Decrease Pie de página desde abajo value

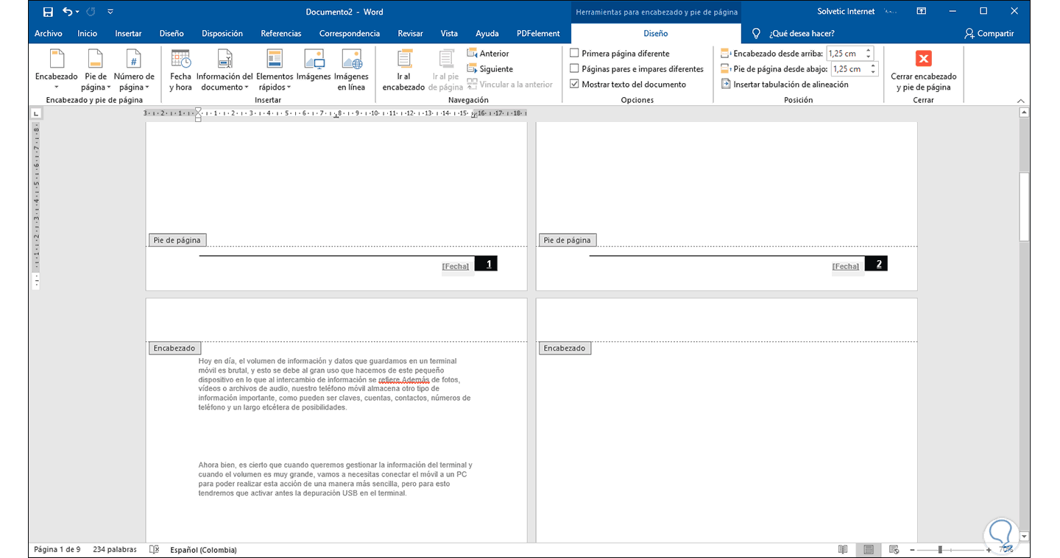873,73
